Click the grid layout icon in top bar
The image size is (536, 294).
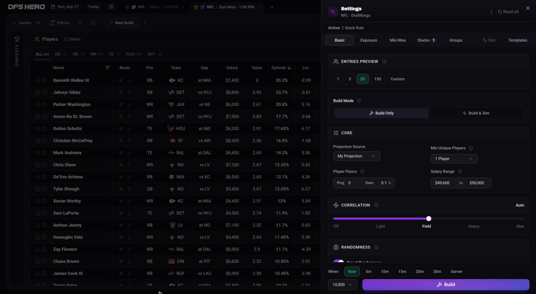point(111,7)
